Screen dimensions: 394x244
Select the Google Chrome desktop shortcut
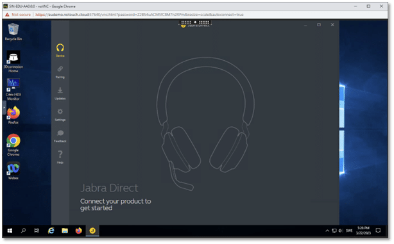pyautogui.click(x=13, y=145)
